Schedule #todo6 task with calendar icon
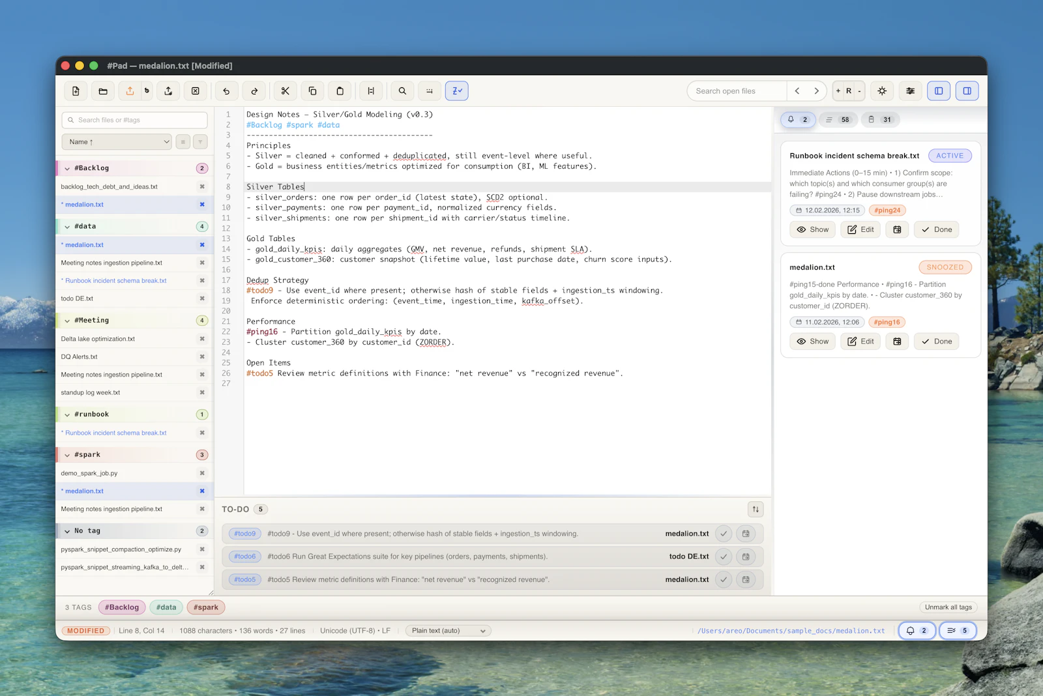This screenshot has width=1043, height=696. (746, 557)
